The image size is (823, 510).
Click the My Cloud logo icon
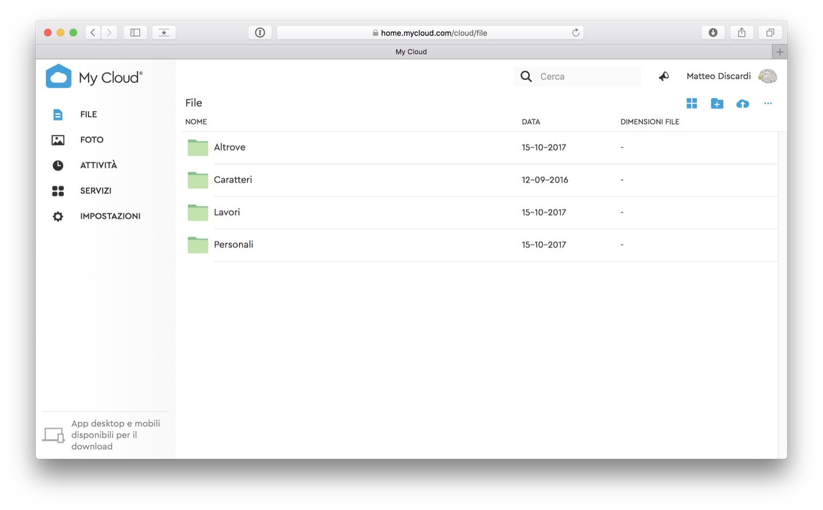[59, 76]
